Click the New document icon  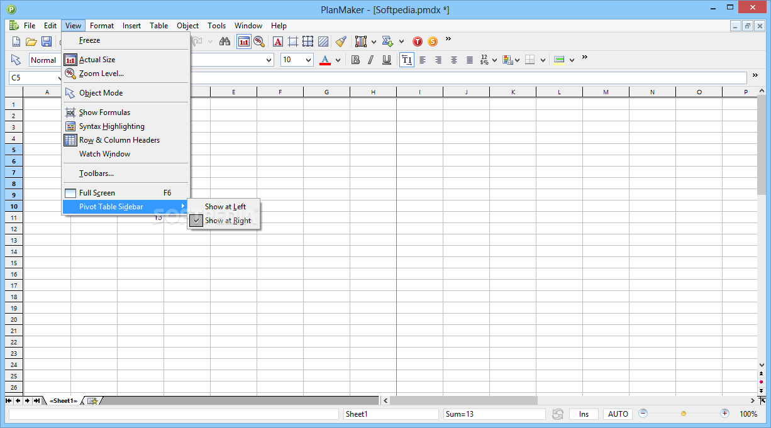(x=17, y=41)
